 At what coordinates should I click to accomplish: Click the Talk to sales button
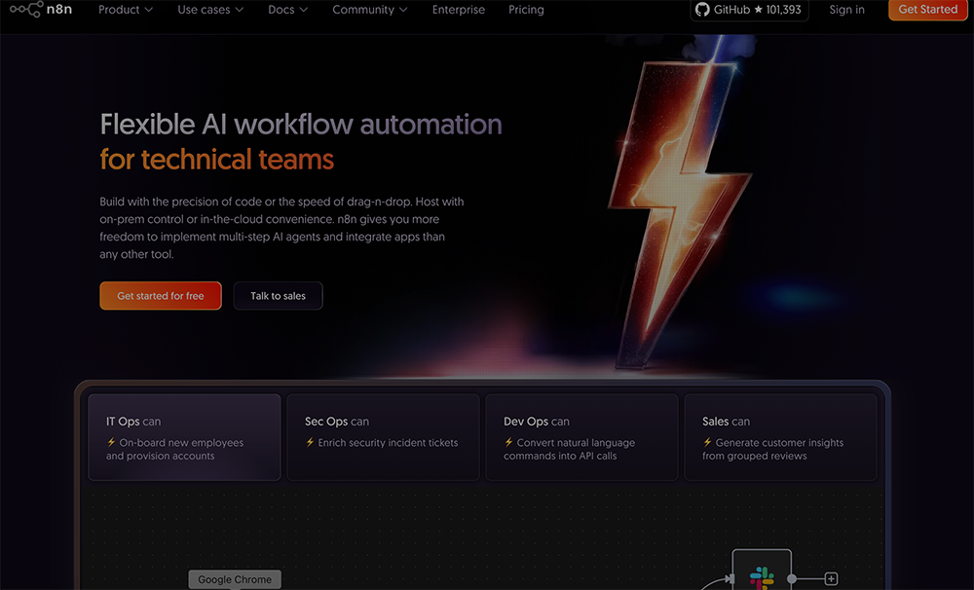click(x=278, y=296)
